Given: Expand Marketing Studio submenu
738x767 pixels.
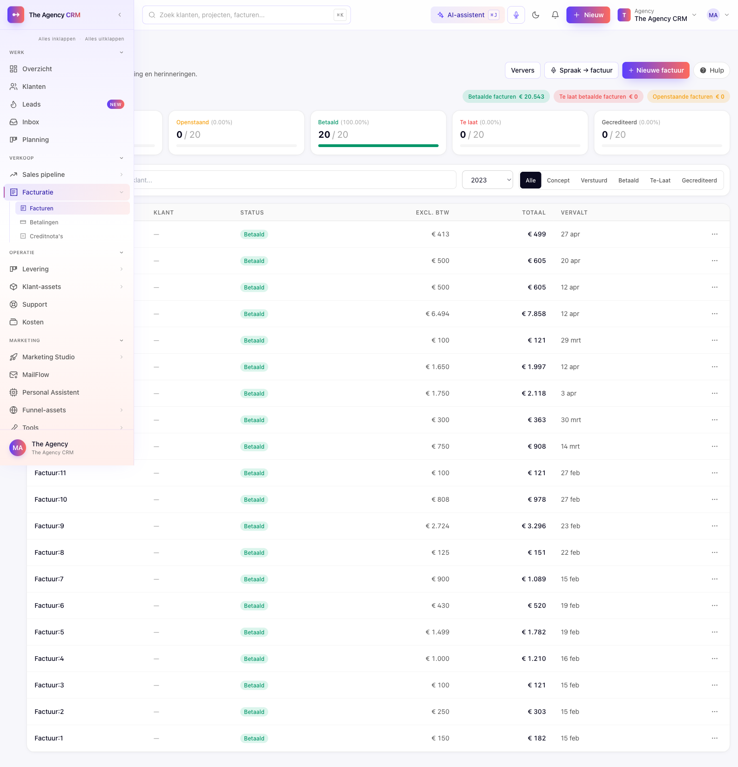Looking at the screenshot, I should coord(122,357).
